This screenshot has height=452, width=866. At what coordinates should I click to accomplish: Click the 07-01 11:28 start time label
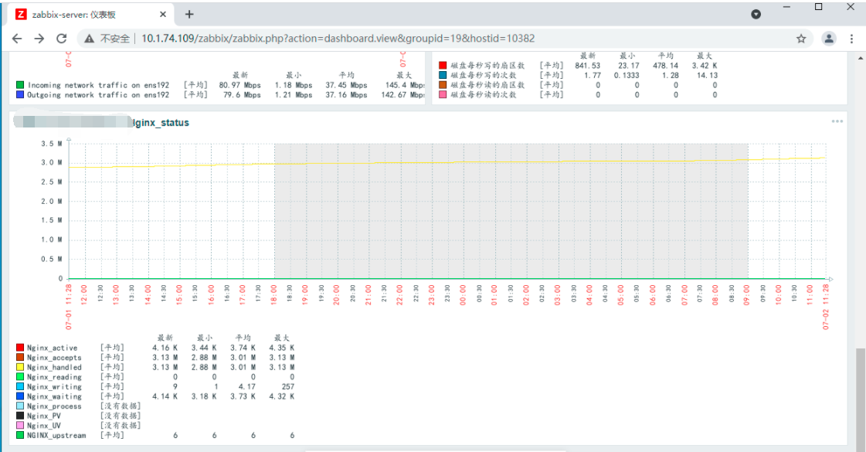pos(69,308)
